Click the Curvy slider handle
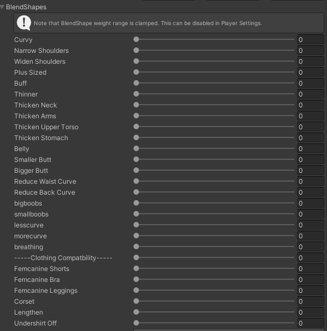Viewport: 327px width, 331px height. [136, 39]
